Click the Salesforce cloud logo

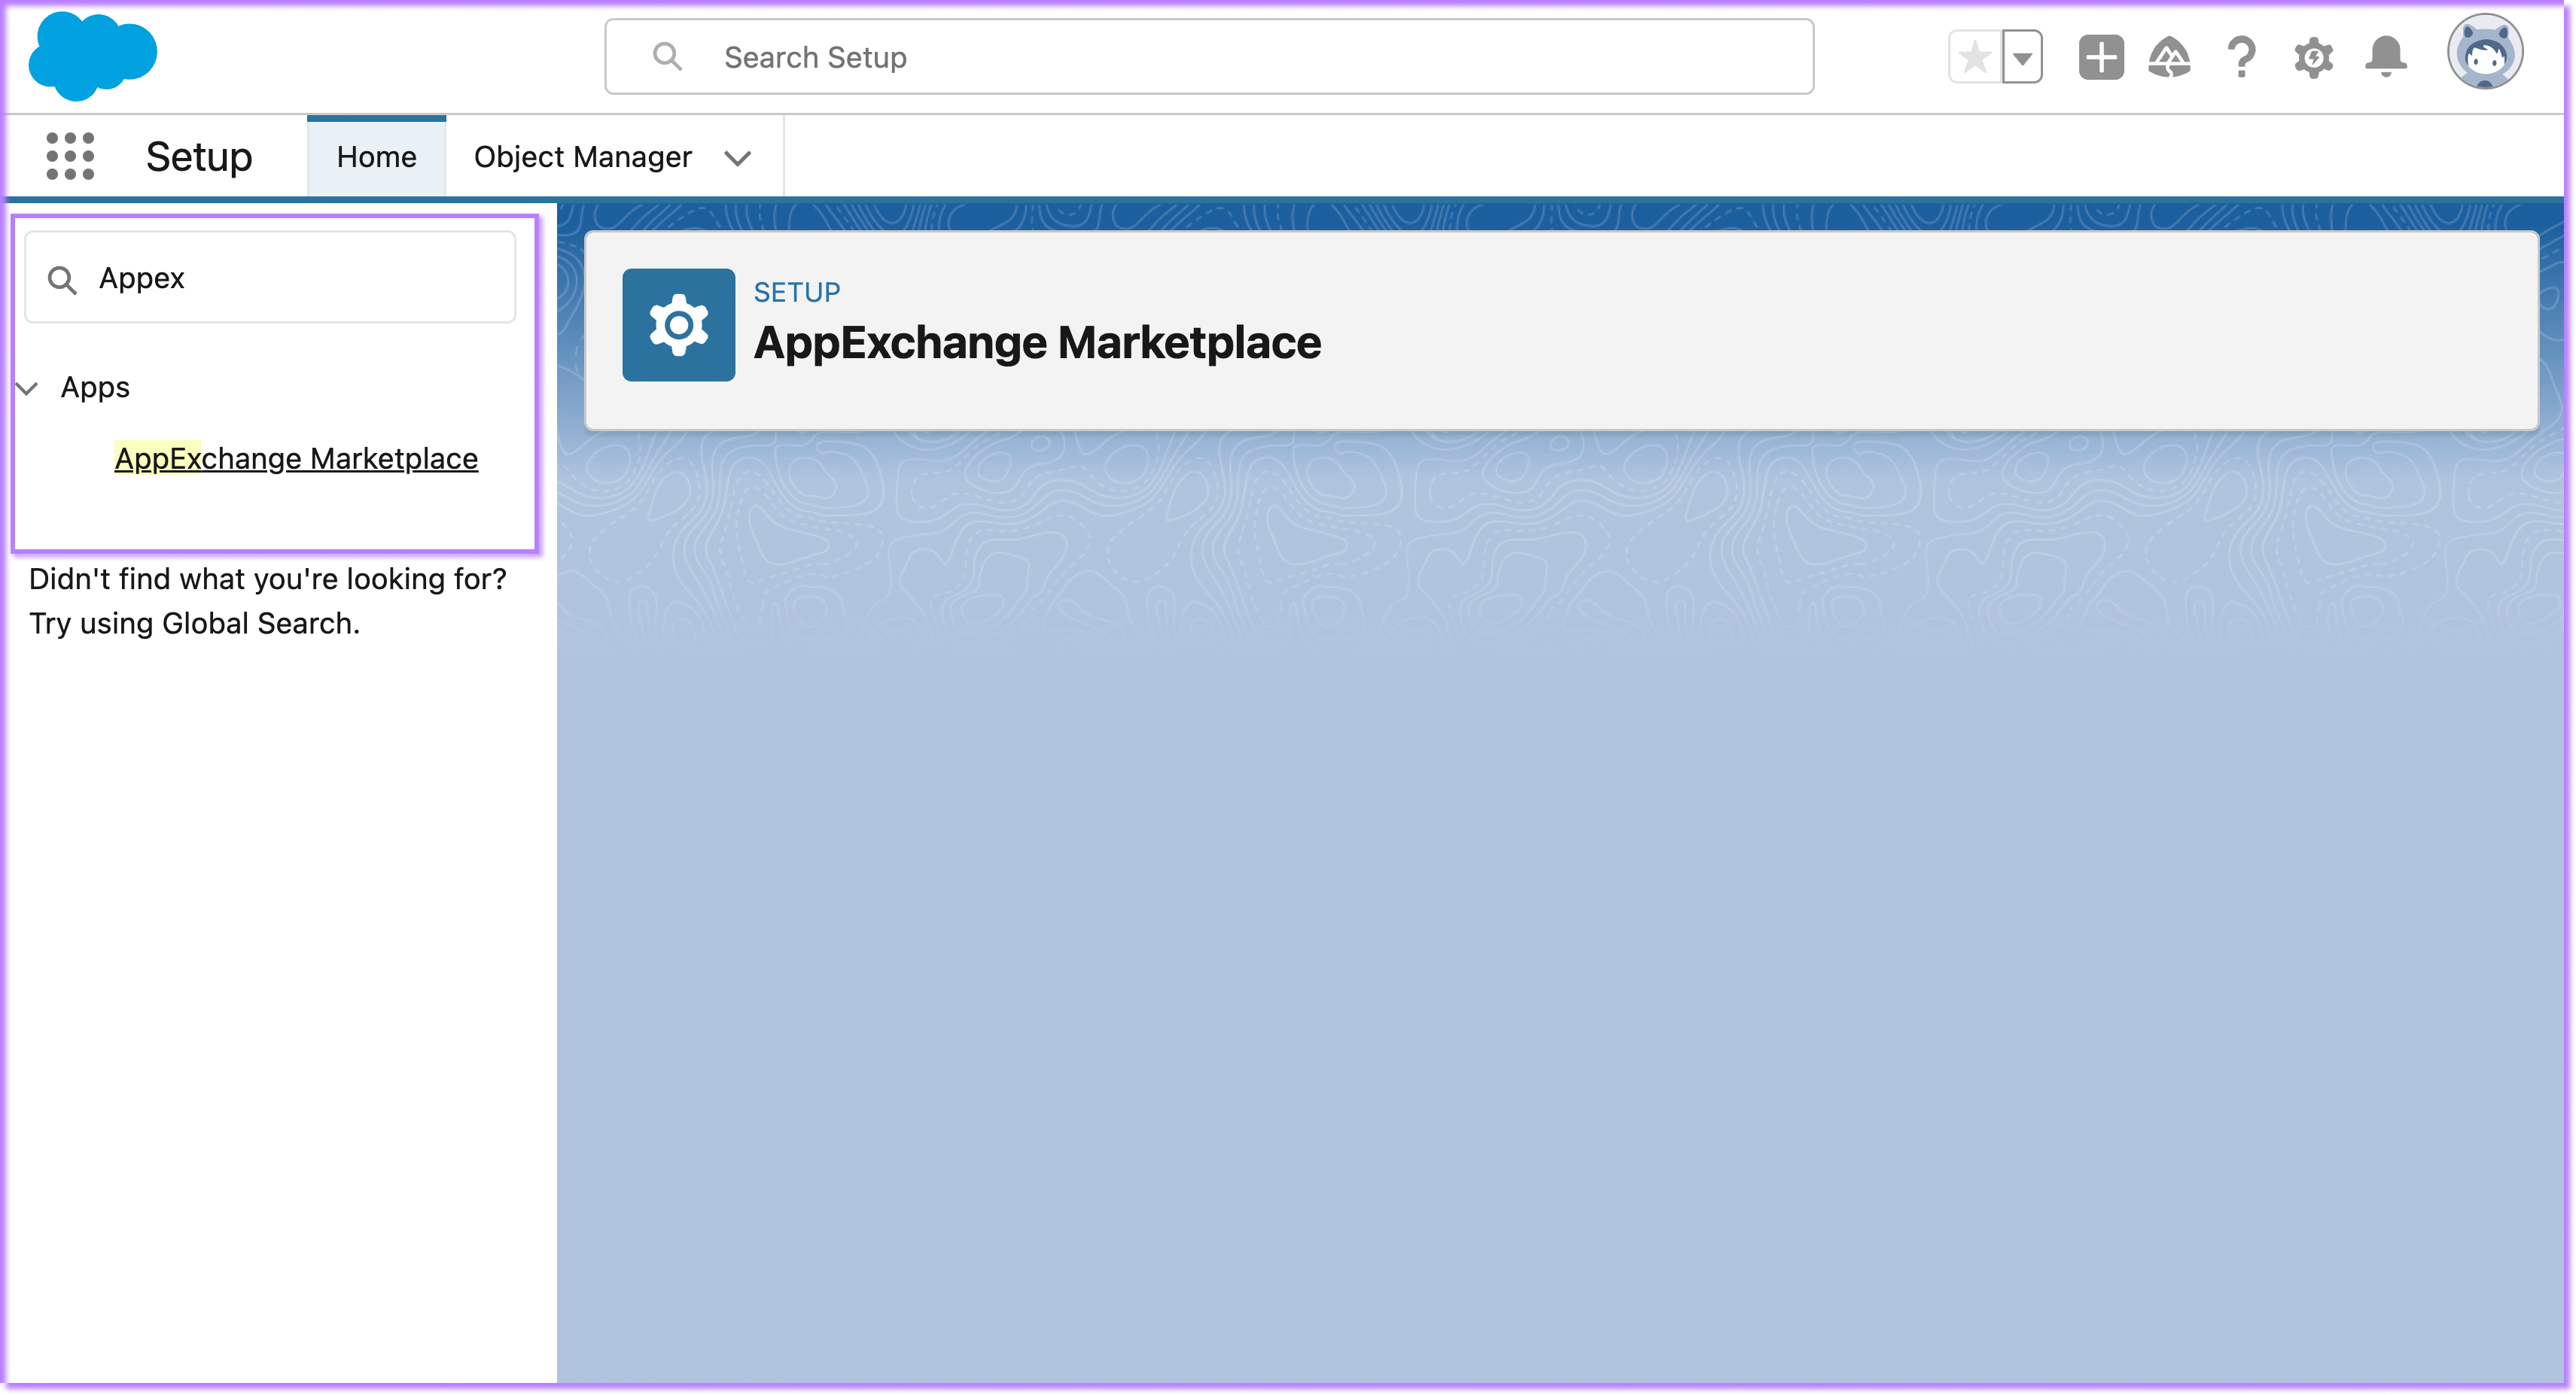tap(92, 56)
